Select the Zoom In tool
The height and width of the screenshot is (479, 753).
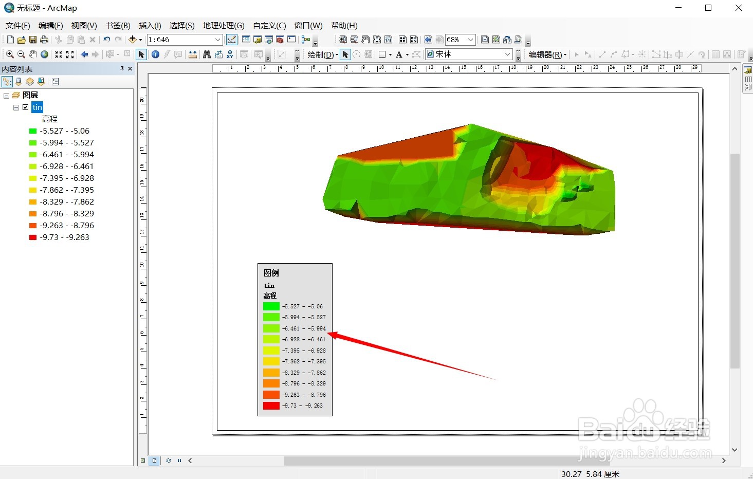coord(10,54)
